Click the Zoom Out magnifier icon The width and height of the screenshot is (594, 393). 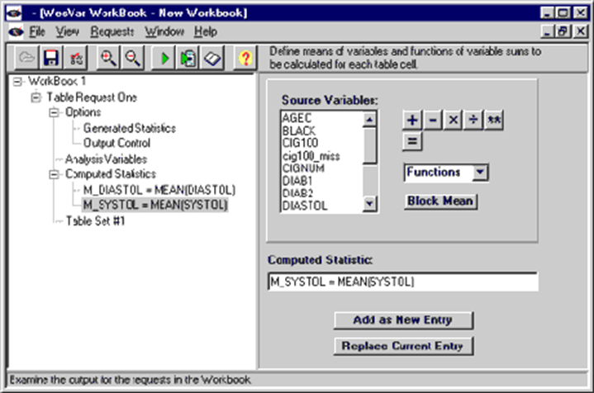(x=132, y=58)
